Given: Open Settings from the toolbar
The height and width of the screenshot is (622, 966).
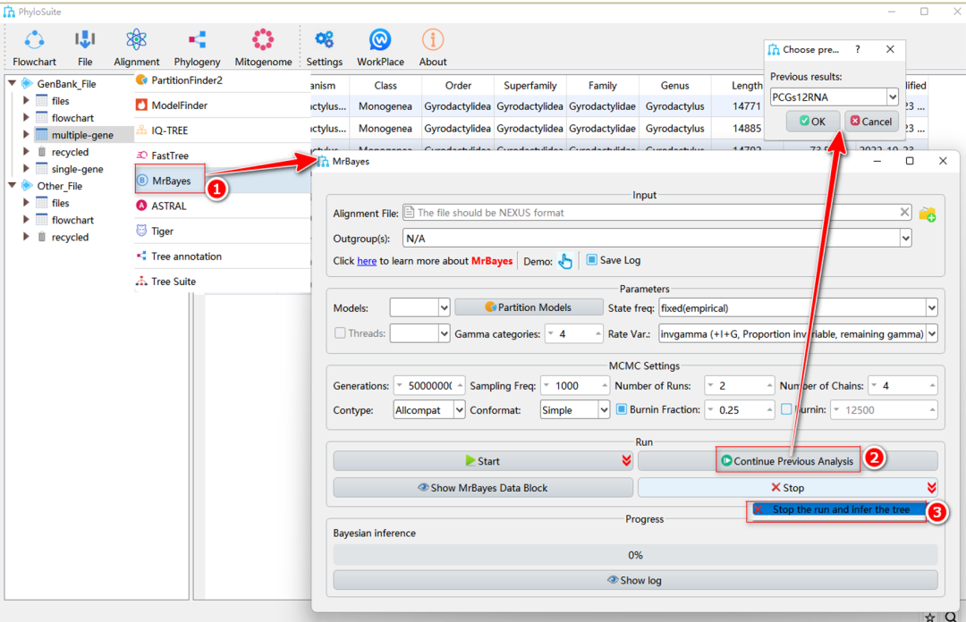Looking at the screenshot, I should click(x=324, y=48).
